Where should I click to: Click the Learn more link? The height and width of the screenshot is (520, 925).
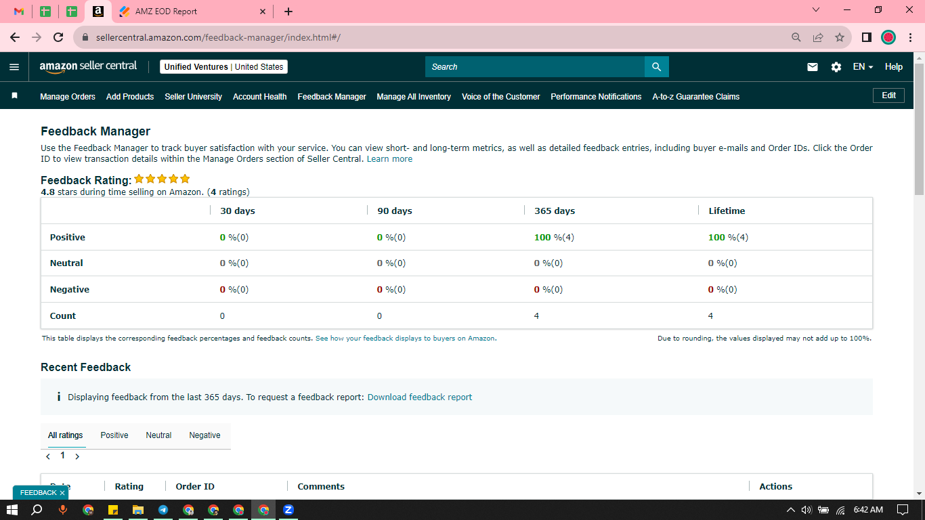[x=389, y=159]
